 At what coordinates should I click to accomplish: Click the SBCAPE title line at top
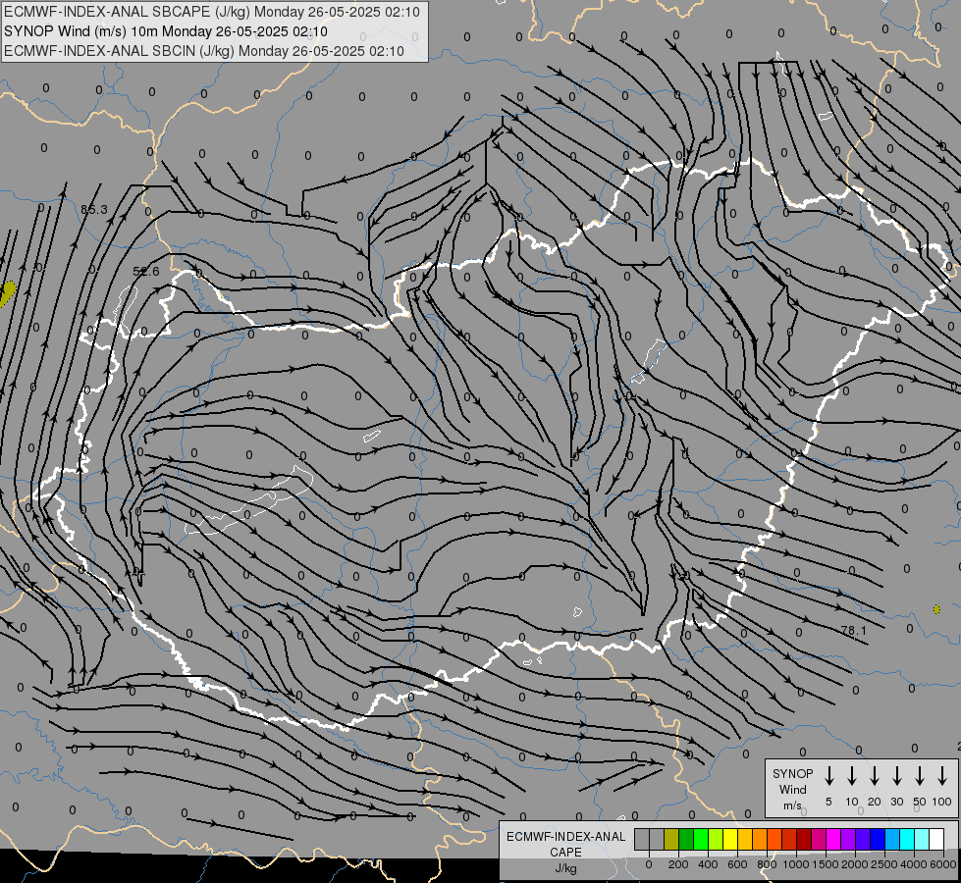(x=211, y=12)
